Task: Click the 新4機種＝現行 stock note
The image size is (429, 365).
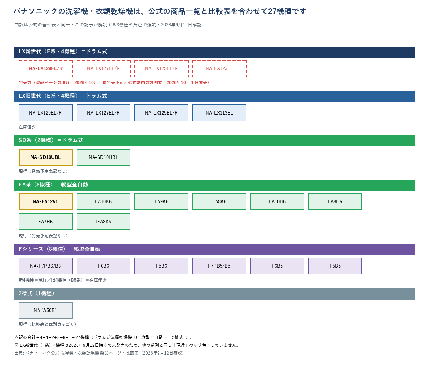Action: pos(63,280)
